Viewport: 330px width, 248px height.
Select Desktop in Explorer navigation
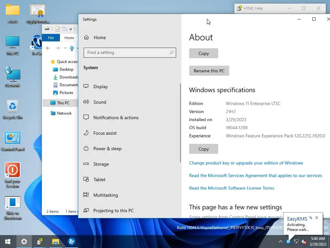(63, 69)
